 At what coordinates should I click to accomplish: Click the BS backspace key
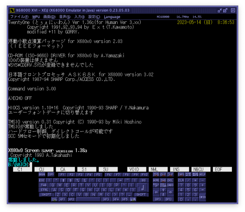[143, 180]
